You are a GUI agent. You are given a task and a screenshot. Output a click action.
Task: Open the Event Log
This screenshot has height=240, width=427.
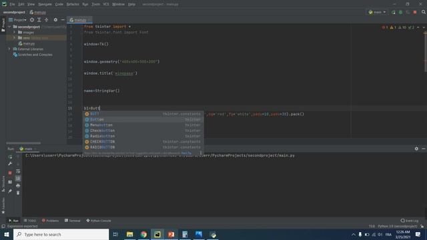pos(410,221)
